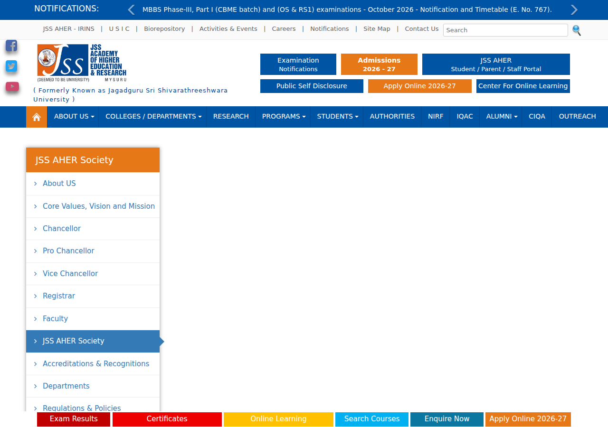
Task: Open the AUTHORITIES menu item
Action: (392, 117)
